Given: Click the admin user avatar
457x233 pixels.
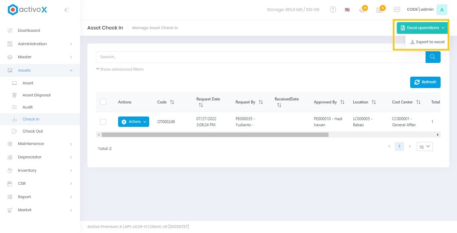Looking at the screenshot, I should tap(442, 10).
